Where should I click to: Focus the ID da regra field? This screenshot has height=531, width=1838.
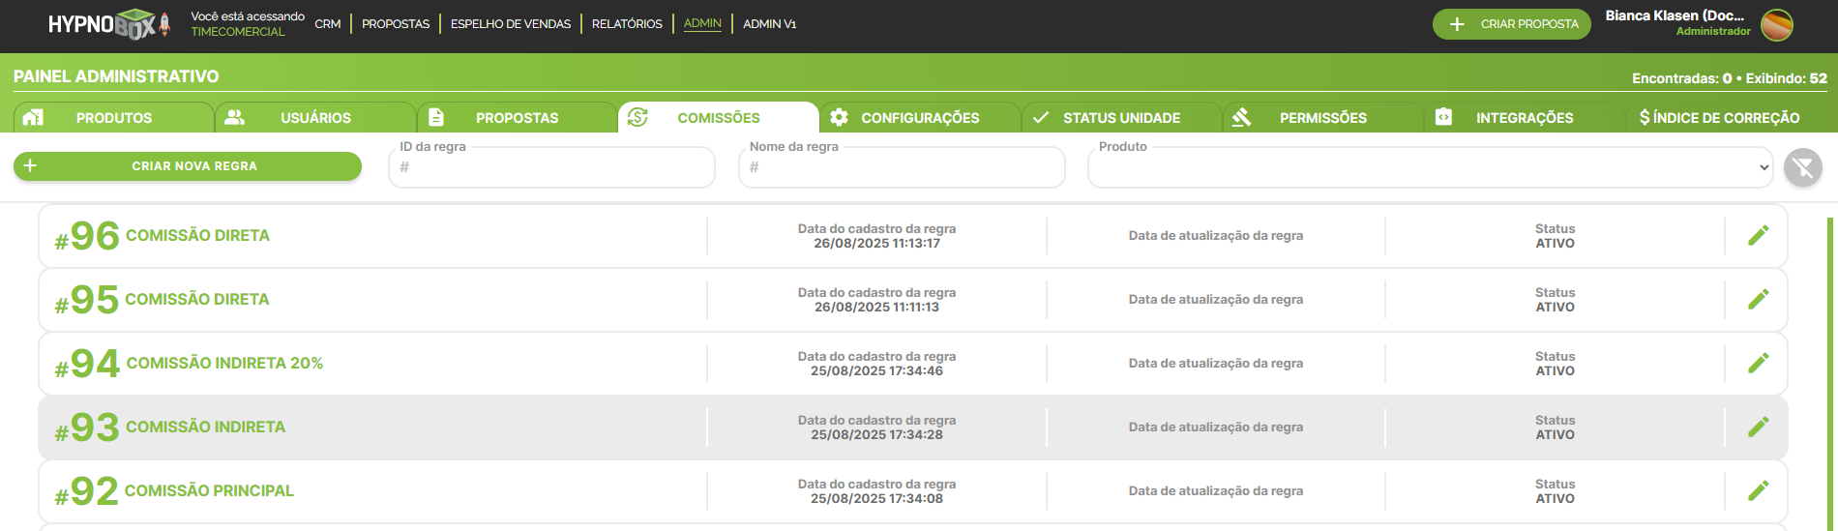tap(552, 167)
